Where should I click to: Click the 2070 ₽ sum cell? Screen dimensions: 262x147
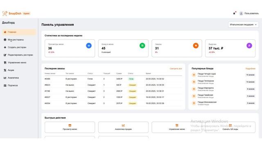tap(119, 103)
